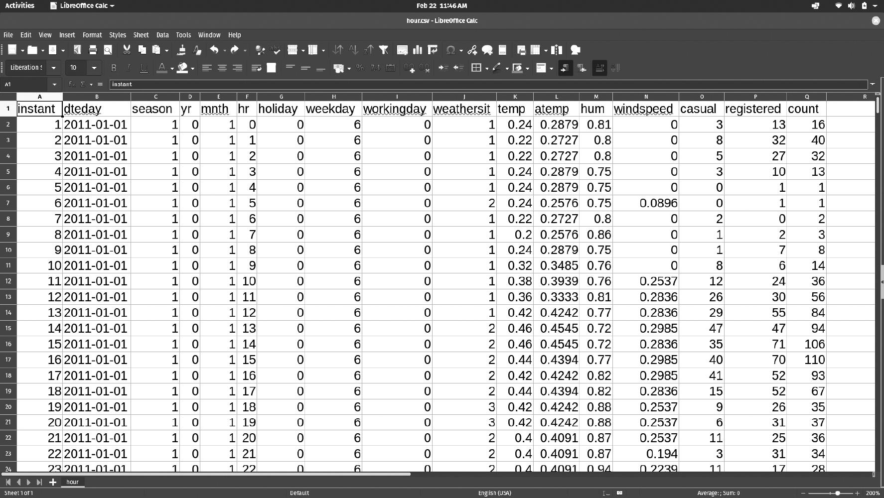Click the Cut scissors icon
884x498 pixels.
(127, 50)
